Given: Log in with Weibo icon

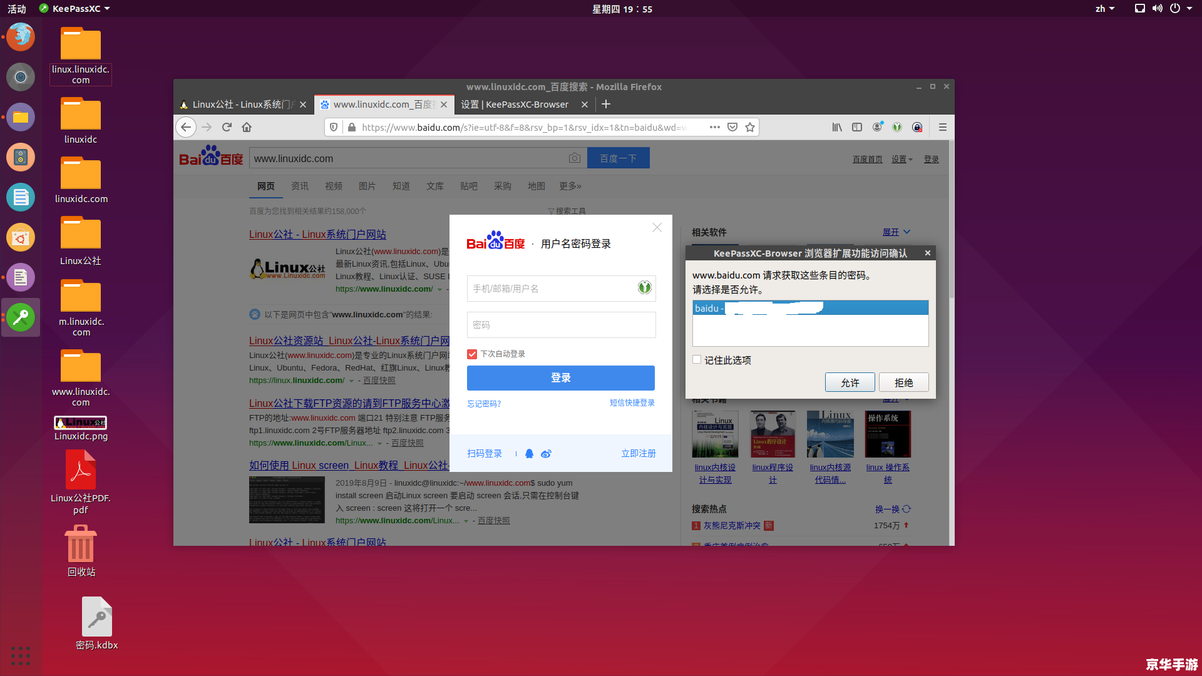Looking at the screenshot, I should click(x=546, y=454).
